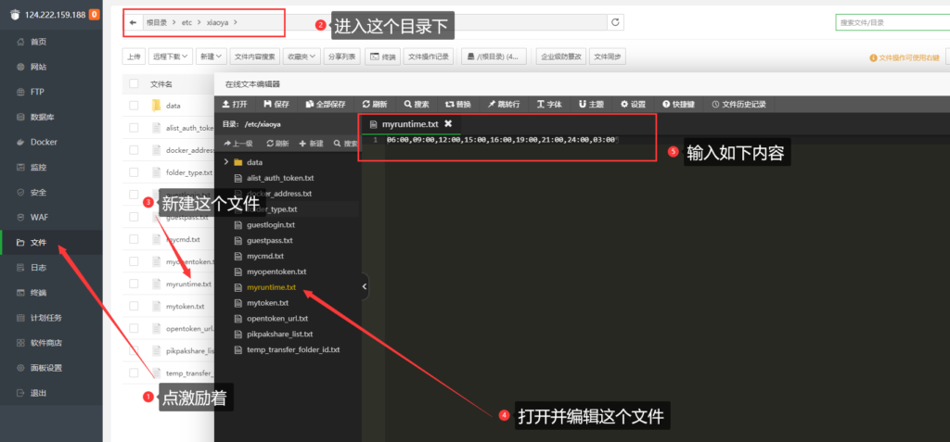Open mytoken.txt in the editor file tree
The image size is (950, 442).
click(267, 303)
